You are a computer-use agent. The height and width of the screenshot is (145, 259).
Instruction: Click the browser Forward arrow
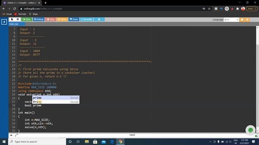[x=9, y=9]
